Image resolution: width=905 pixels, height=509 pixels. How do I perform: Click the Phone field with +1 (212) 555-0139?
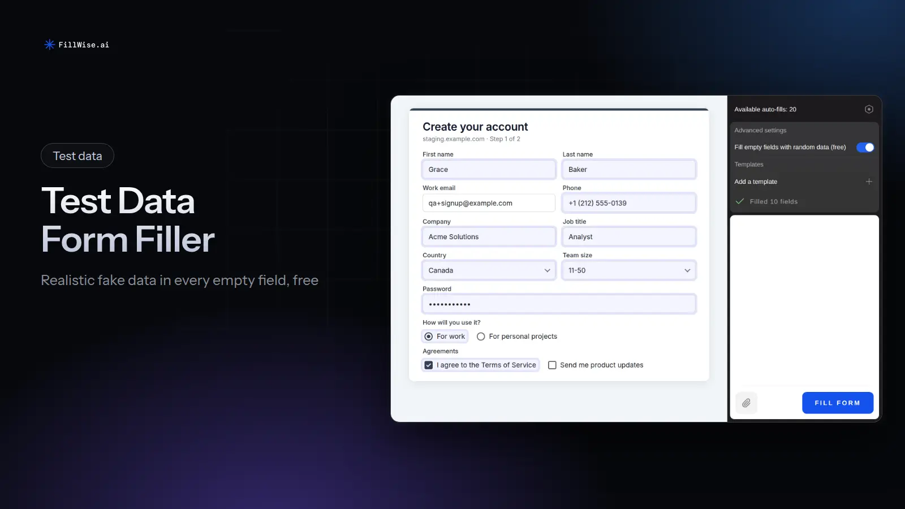coord(629,203)
